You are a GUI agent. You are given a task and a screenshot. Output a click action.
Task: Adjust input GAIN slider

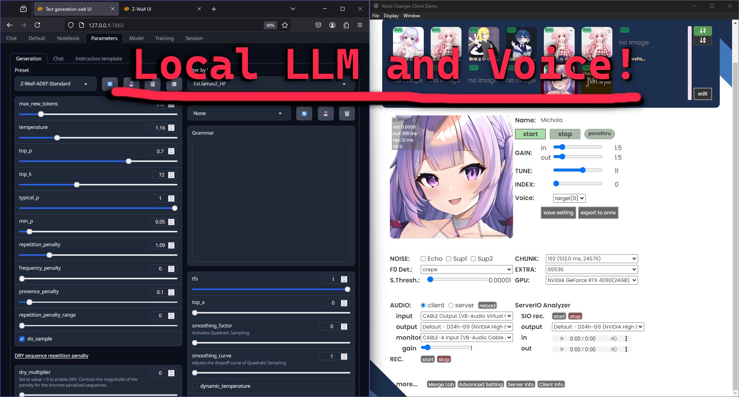[x=578, y=147]
